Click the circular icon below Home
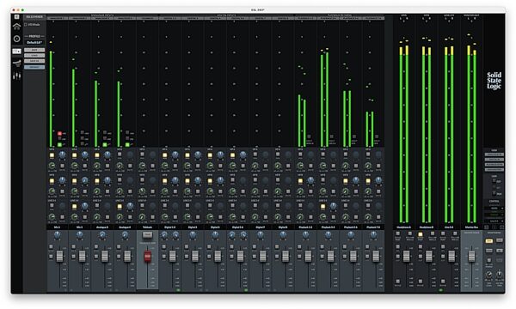This screenshot has height=309, width=516. [x=17, y=39]
